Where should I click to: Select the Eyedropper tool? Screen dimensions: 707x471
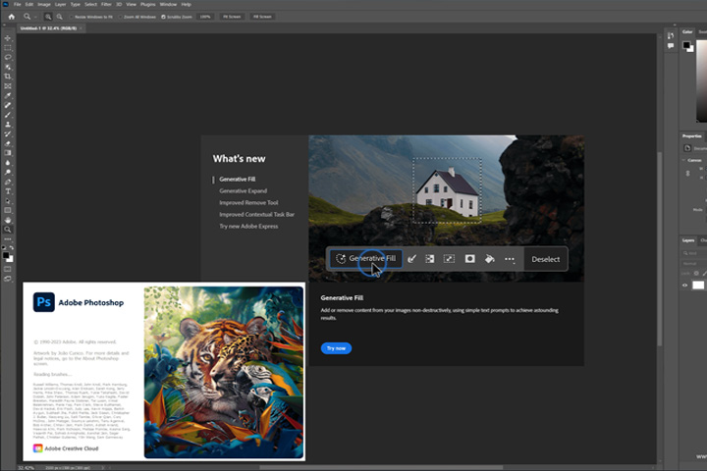[x=8, y=95]
